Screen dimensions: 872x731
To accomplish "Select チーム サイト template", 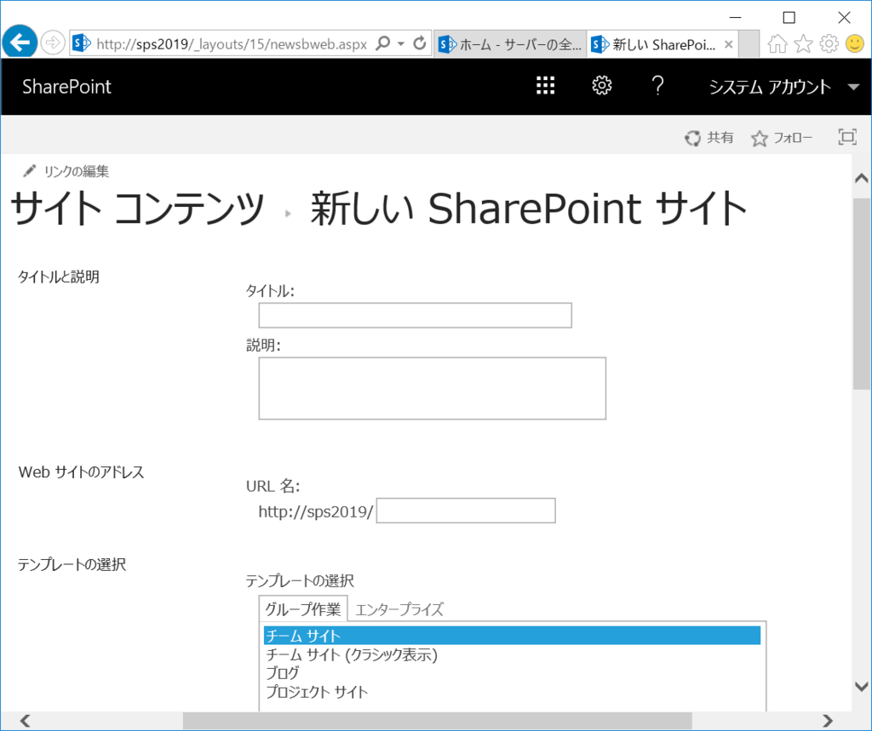I will click(512, 636).
